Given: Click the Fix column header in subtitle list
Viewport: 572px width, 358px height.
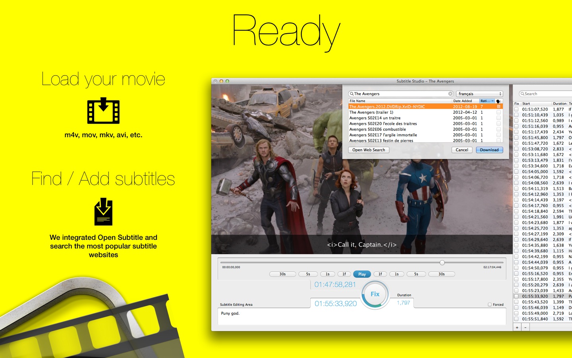Looking at the screenshot, I should pos(517,103).
